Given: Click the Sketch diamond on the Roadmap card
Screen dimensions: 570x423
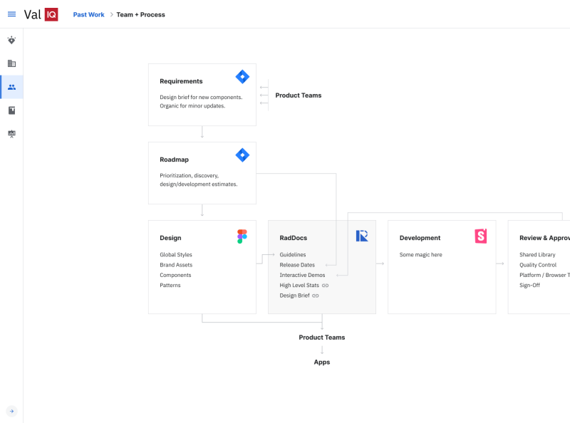Looking at the screenshot, I should click(242, 155).
